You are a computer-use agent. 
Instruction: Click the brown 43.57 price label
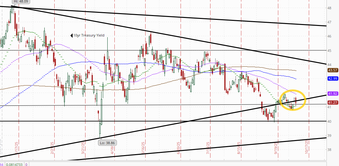tap(333, 70)
